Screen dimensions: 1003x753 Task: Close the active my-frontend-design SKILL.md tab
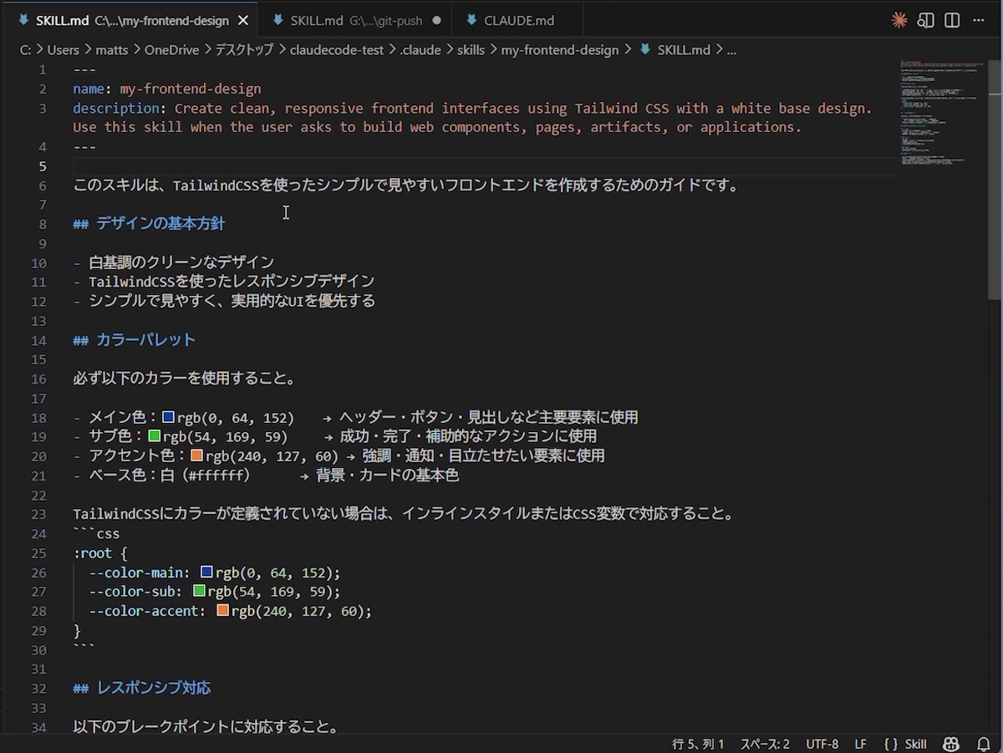click(243, 20)
